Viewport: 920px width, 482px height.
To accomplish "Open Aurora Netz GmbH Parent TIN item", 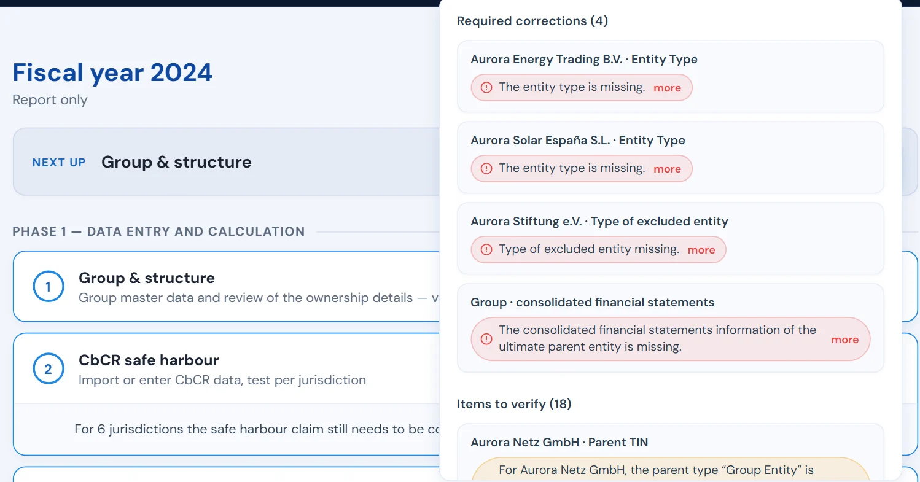I will 671,452.
